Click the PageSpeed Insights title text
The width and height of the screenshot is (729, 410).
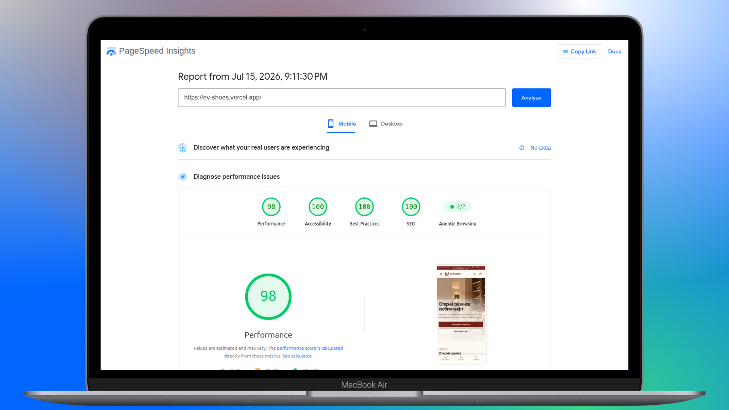[157, 51]
